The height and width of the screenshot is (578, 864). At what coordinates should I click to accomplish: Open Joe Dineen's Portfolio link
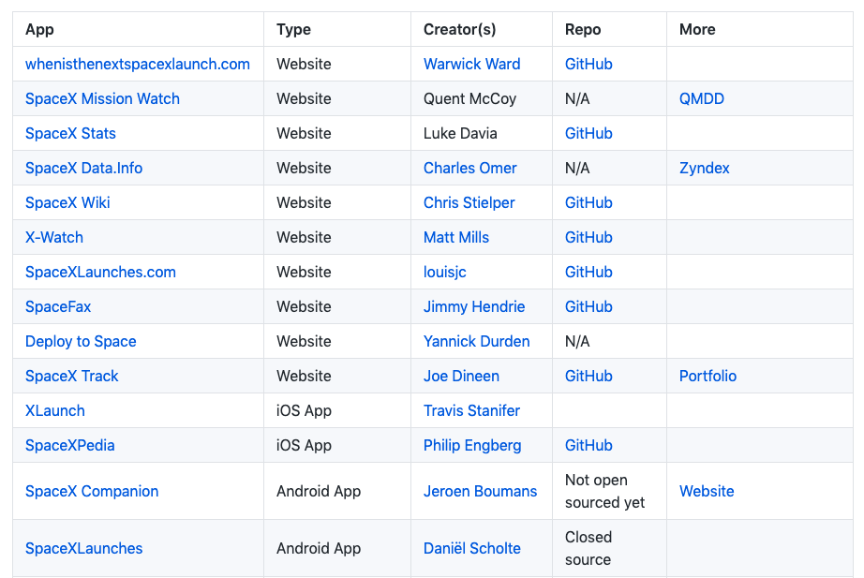708,376
